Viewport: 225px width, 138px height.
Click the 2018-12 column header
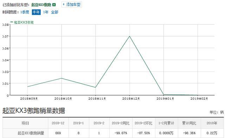click(x=58, y=123)
